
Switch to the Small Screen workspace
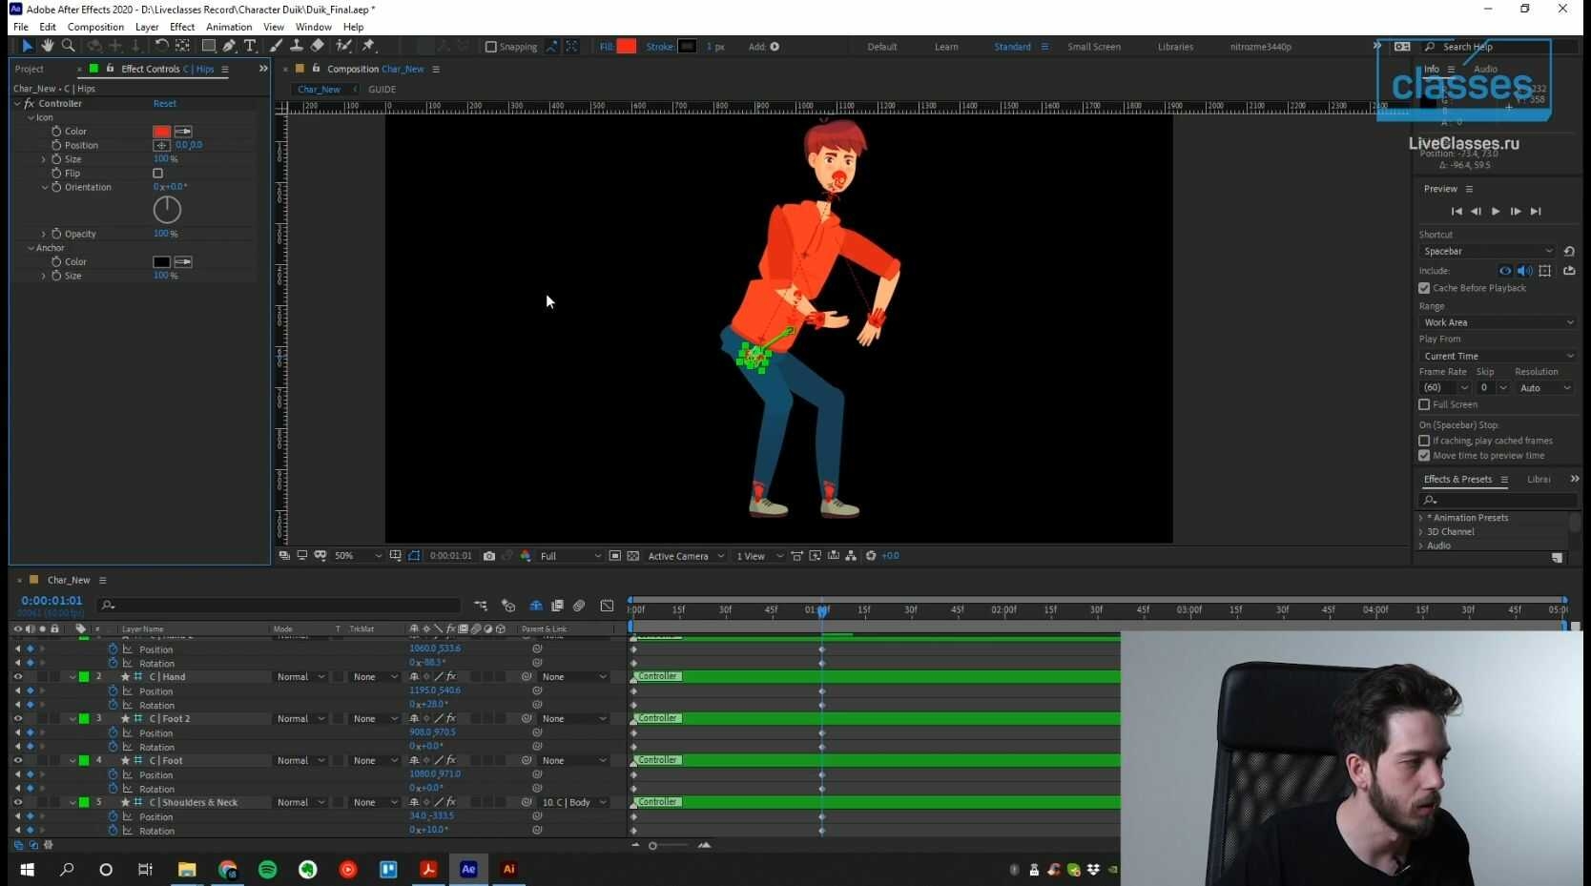coord(1094,47)
